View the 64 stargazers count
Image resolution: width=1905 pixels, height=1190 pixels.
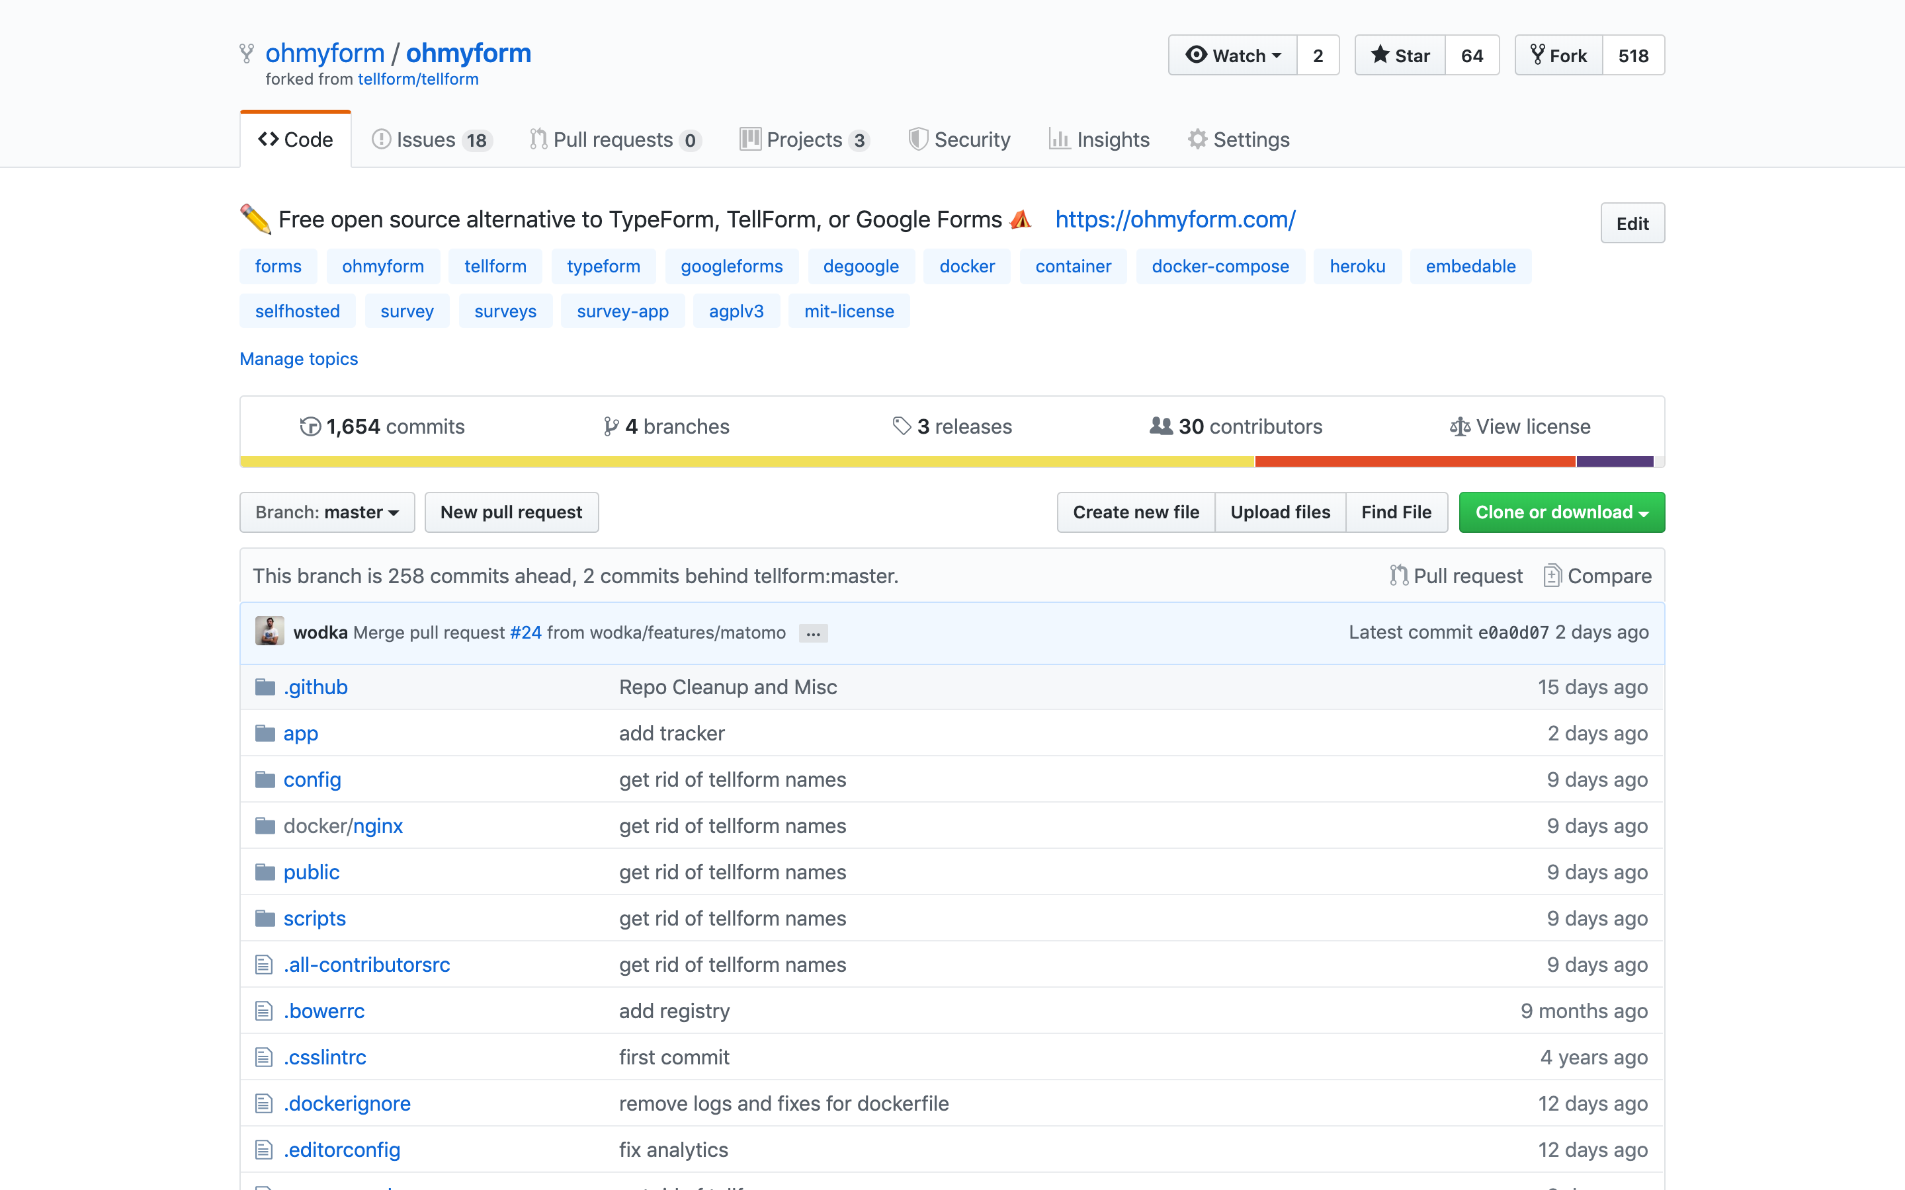[x=1472, y=55]
